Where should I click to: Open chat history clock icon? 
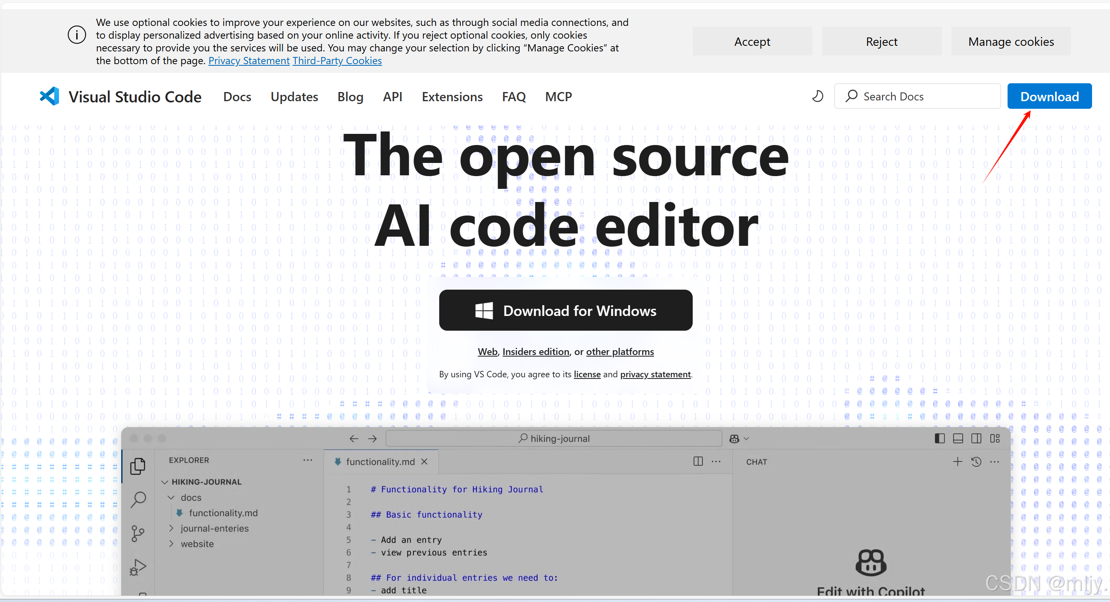point(976,462)
